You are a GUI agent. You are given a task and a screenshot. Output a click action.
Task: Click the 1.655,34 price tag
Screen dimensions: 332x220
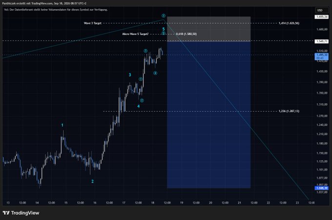[322, 17]
